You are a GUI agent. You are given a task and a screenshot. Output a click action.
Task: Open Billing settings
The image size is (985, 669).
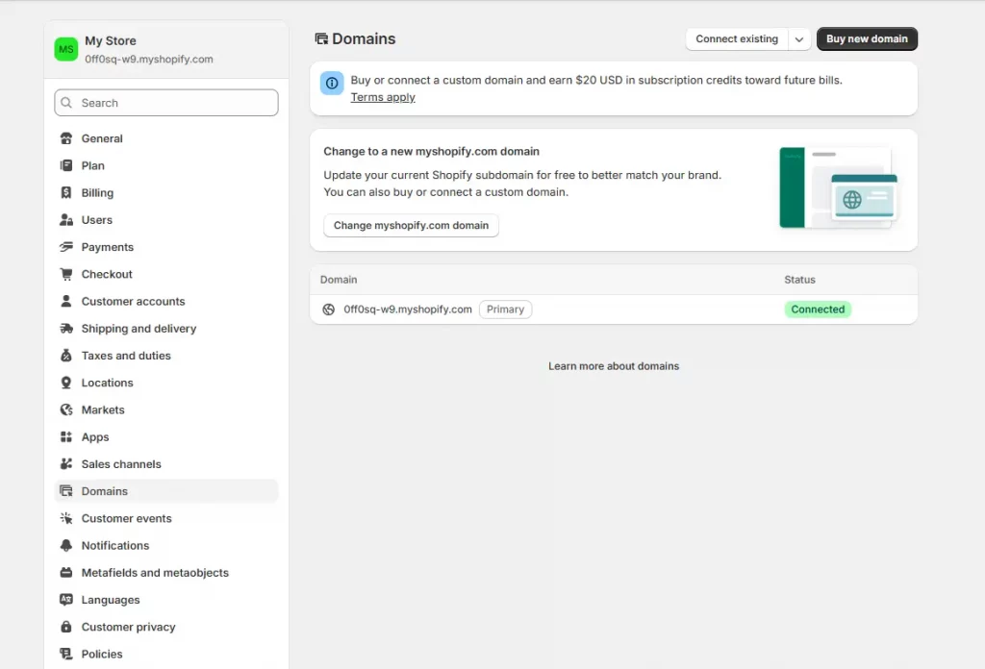coord(166,192)
